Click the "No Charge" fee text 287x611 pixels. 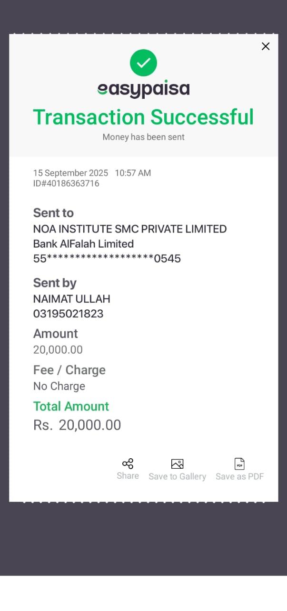click(x=59, y=386)
